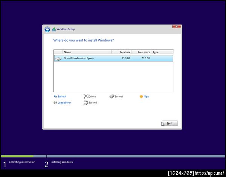Sort by the Free space column header
226x177 pixels.
(141, 52)
